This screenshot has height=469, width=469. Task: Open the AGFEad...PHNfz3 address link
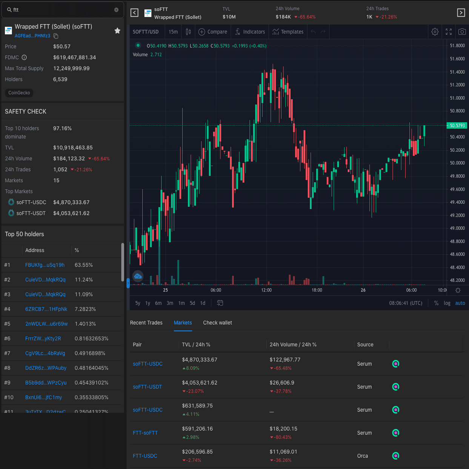[32, 36]
